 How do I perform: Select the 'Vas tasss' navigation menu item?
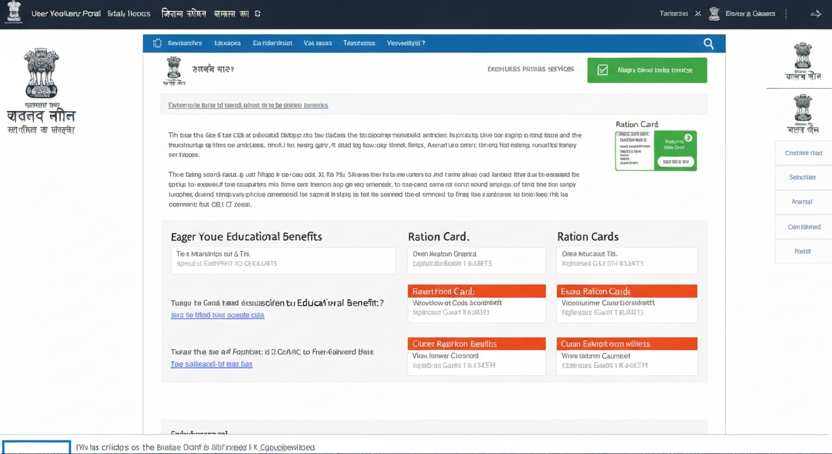point(318,43)
